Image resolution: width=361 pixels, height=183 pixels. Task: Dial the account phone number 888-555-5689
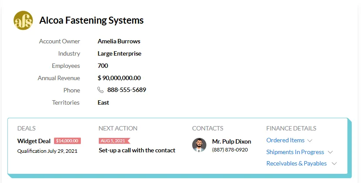coord(126,90)
